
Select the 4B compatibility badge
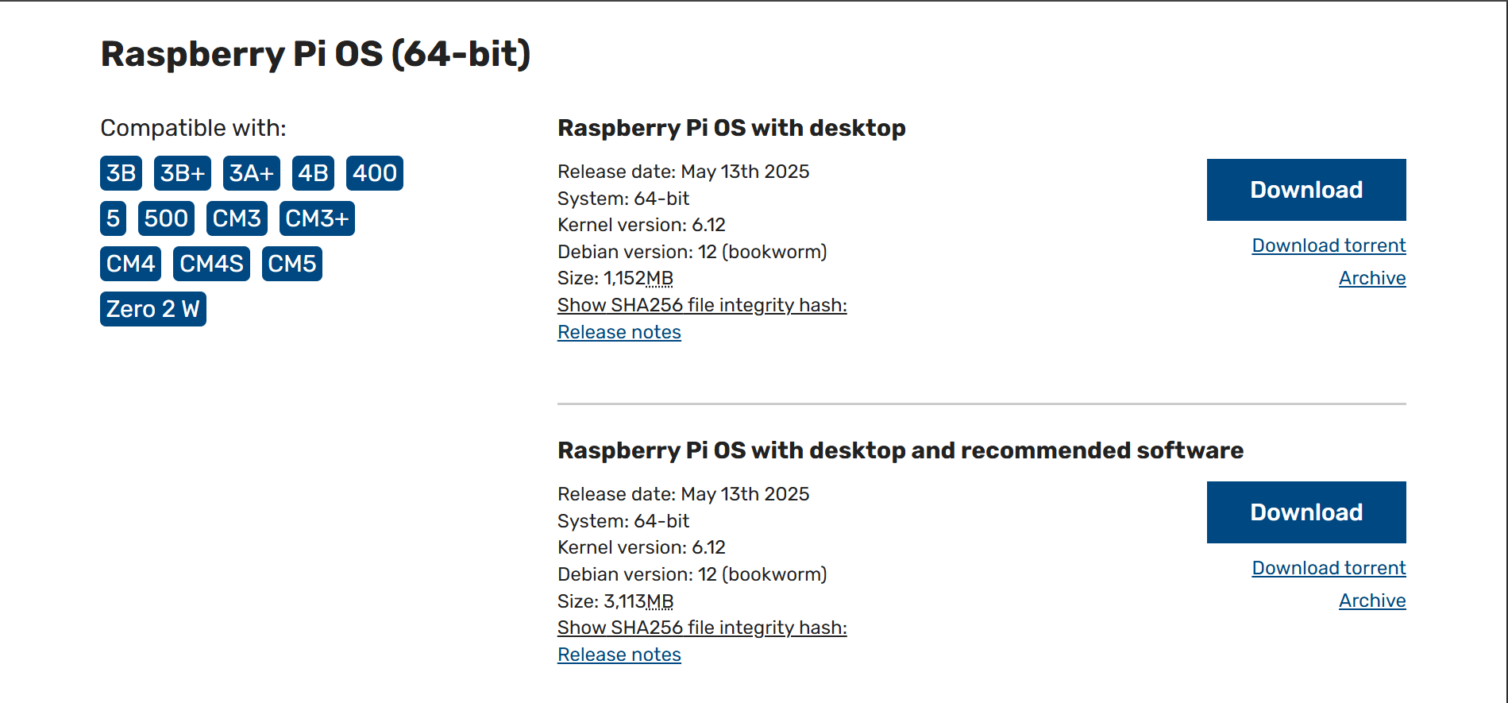313,173
